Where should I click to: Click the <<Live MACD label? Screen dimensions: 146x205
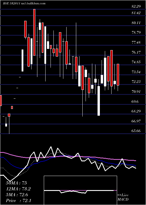pyautogui.click(x=123, y=197)
